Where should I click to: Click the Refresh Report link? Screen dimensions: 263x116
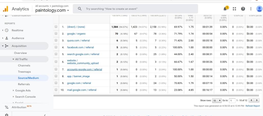(253, 106)
